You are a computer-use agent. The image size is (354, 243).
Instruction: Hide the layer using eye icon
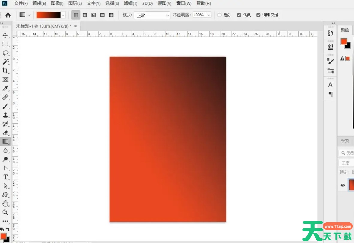(x=343, y=185)
